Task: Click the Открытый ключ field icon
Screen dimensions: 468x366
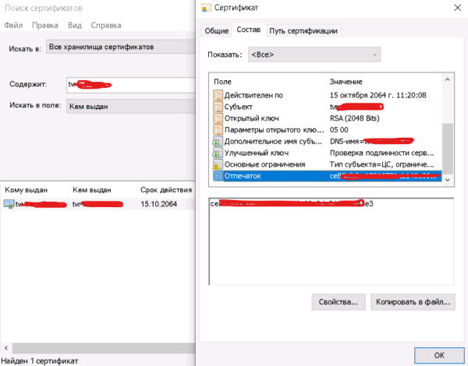Action: [x=218, y=118]
